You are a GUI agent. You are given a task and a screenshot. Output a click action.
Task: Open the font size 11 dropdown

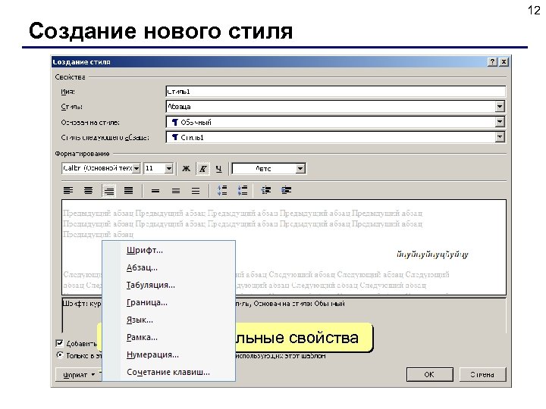click(x=168, y=168)
